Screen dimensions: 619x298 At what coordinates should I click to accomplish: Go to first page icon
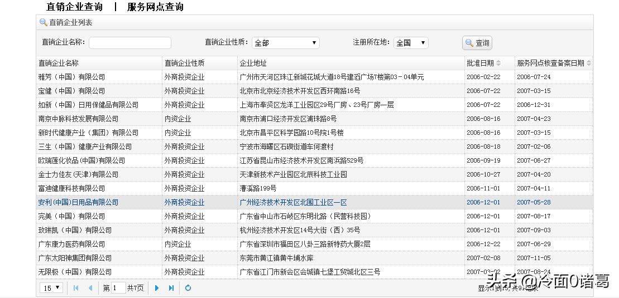[76, 288]
